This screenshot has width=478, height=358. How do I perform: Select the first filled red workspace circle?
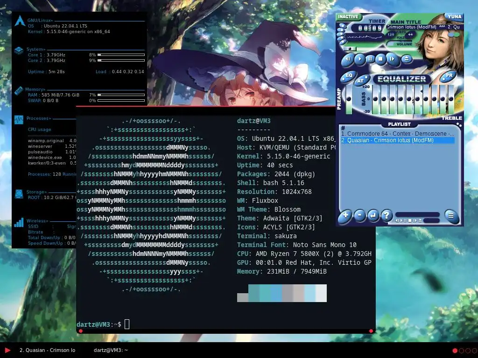pyautogui.click(x=455, y=351)
